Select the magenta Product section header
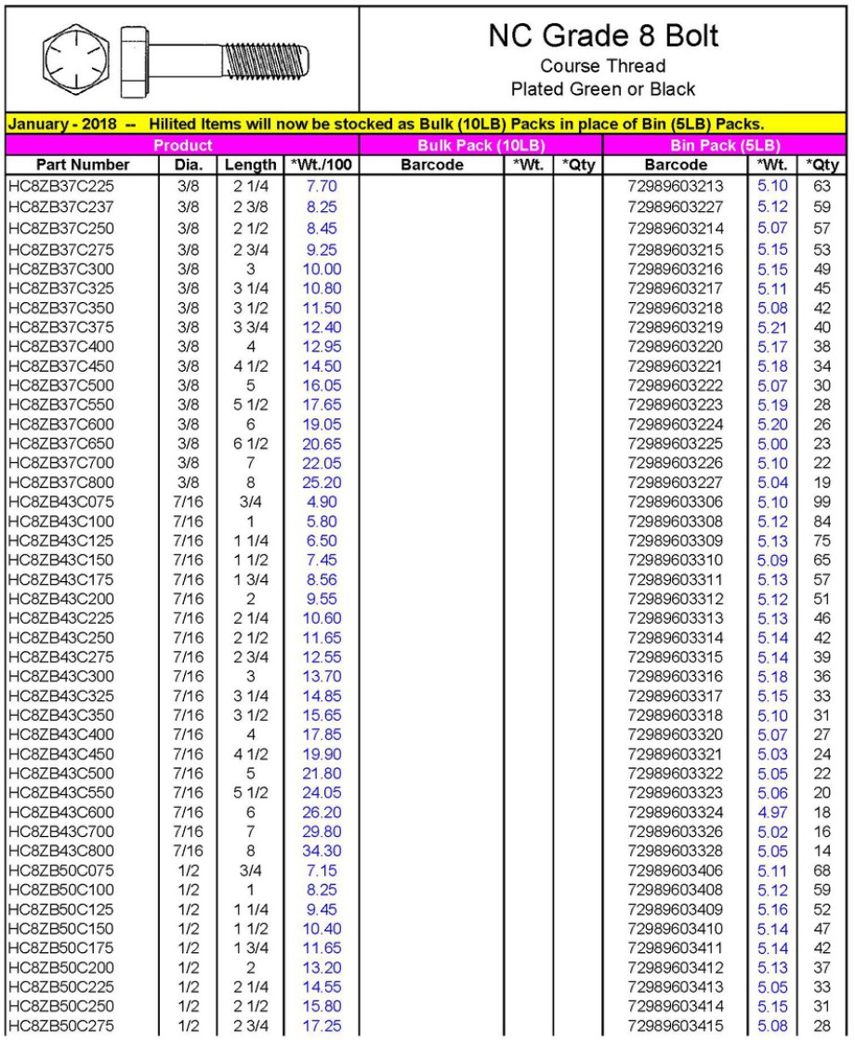 pyautogui.click(x=182, y=145)
